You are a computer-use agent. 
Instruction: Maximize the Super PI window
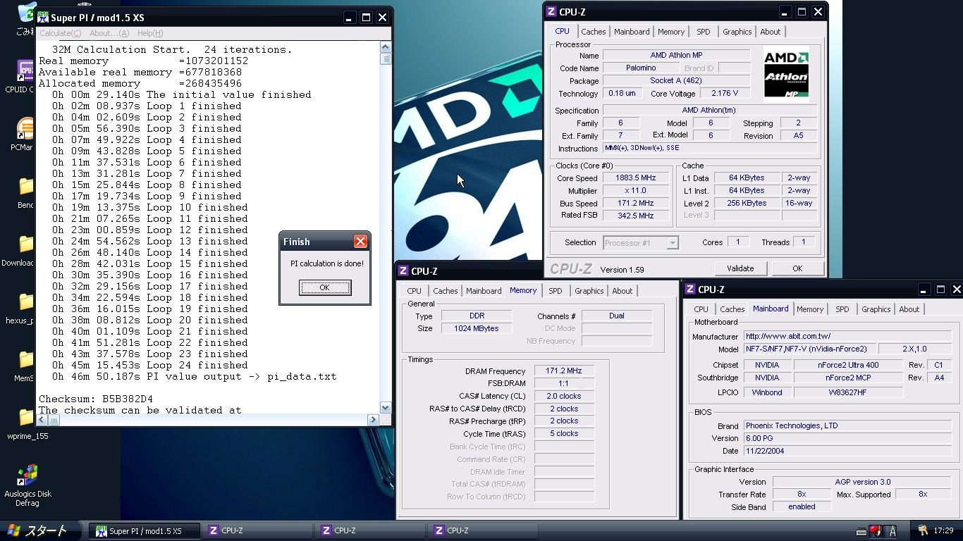(x=366, y=18)
